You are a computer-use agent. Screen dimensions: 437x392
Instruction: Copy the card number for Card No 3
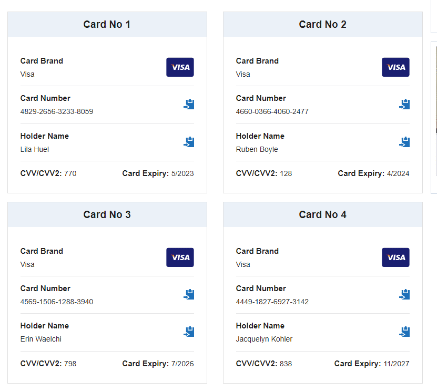coord(189,294)
